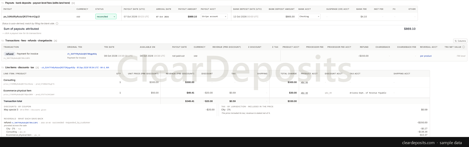This screenshot has width=469, height=147.
Task: Click the PAYOUT column header
Action: coord(8,9)
